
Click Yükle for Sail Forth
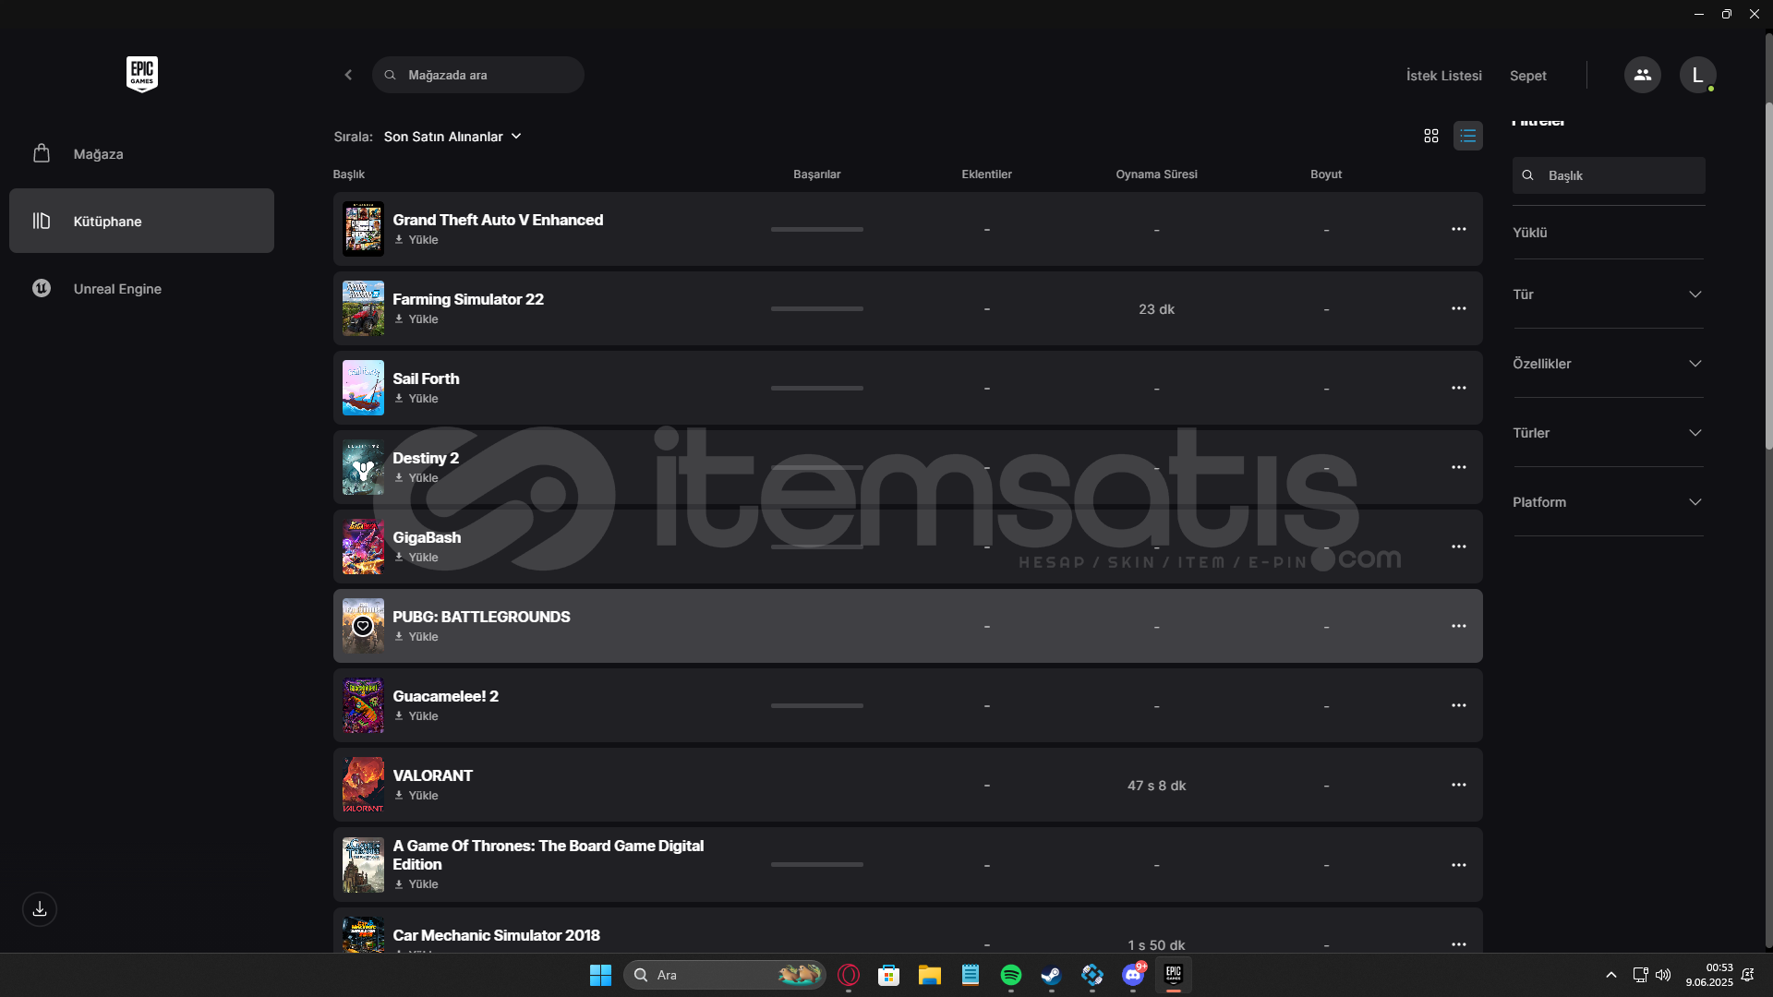pyautogui.click(x=416, y=399)
